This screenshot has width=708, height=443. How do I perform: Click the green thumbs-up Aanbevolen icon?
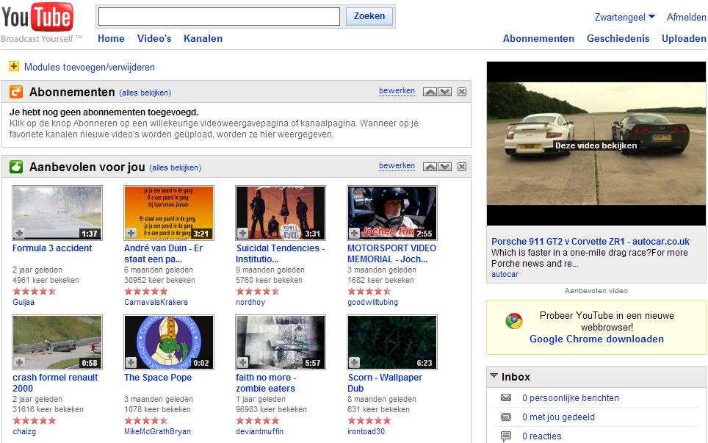16,167
